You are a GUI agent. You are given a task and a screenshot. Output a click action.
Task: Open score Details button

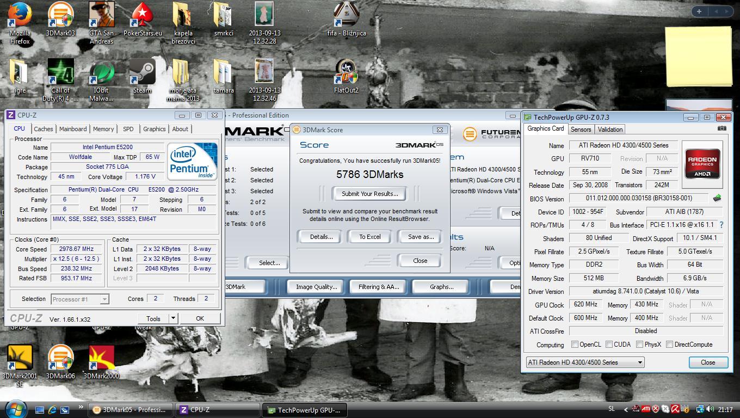[321, 237]
